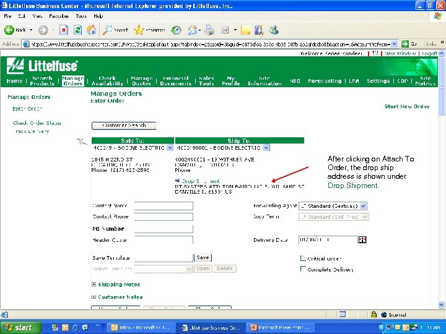The width and height of the screenshot is (446, 334).
Task: Click the Research books toolbar icon
Action: [259, 30]
